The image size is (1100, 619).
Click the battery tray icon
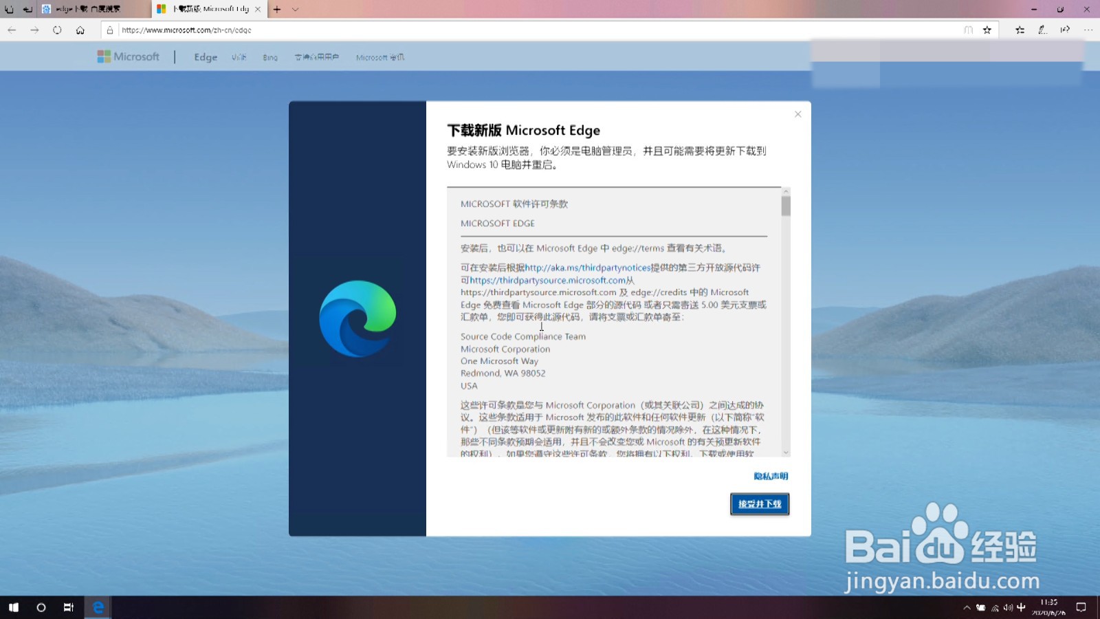coord(981,607)
